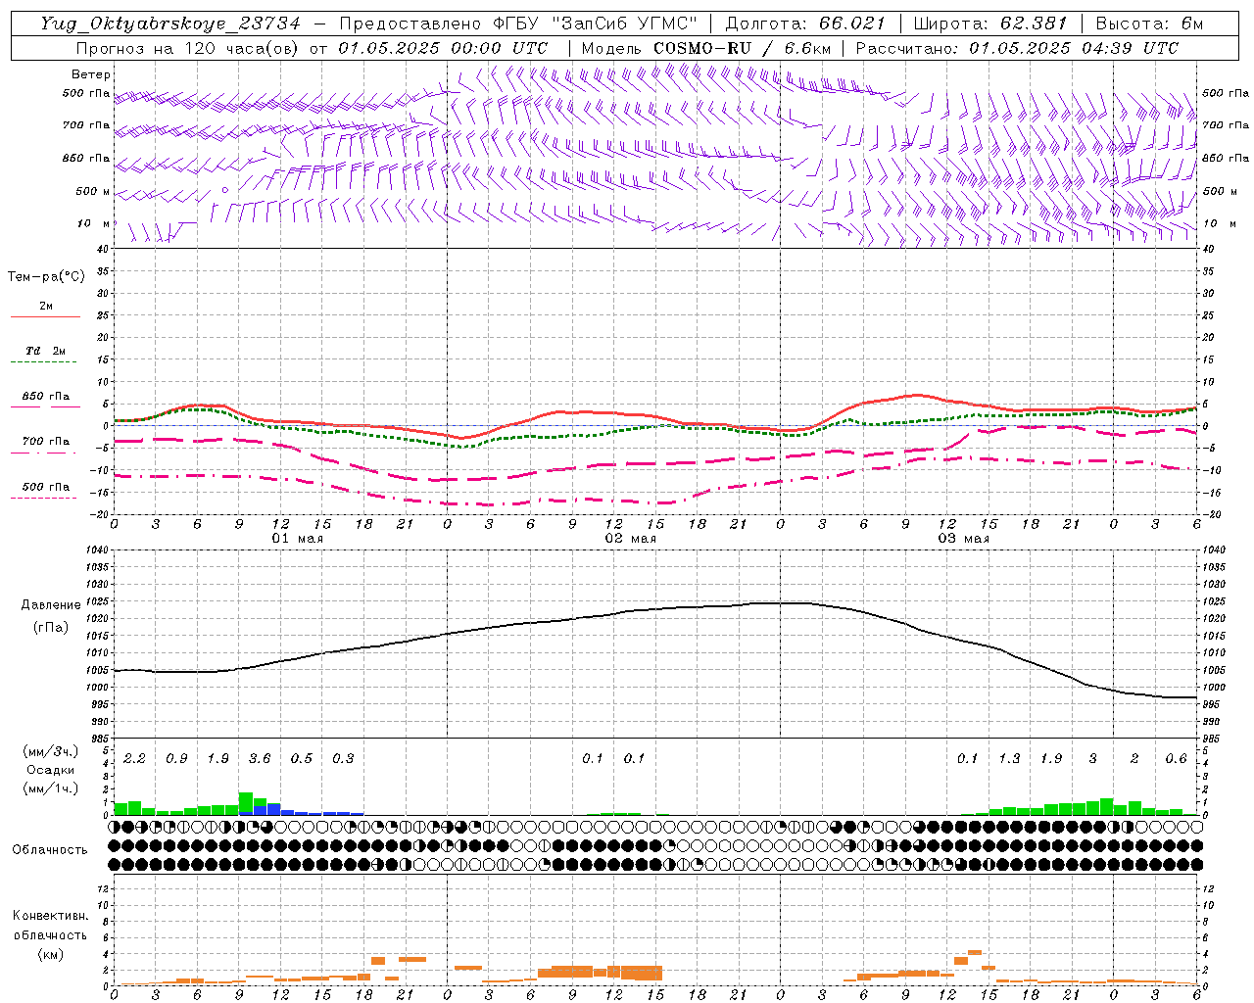
Task: Click the "Ветер" wind panel label
Action: click(91, 74)
